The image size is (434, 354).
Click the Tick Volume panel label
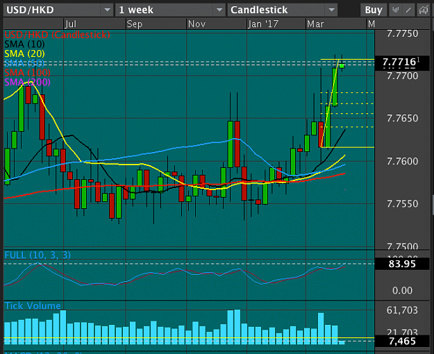[33, 305]
